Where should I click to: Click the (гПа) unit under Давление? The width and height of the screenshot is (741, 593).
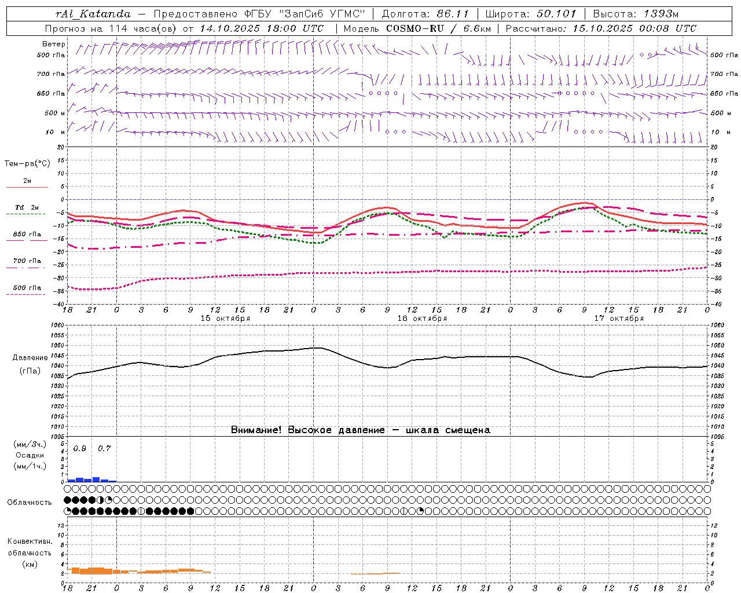pos(30,371)
